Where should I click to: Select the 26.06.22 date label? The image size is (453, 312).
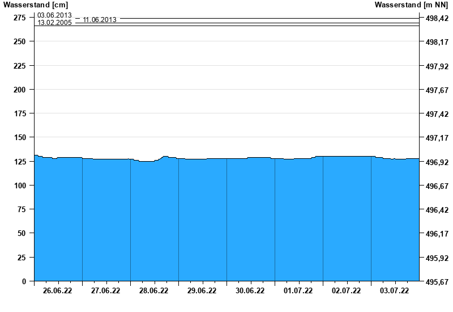pyautogui.click(x=58, y=291)
